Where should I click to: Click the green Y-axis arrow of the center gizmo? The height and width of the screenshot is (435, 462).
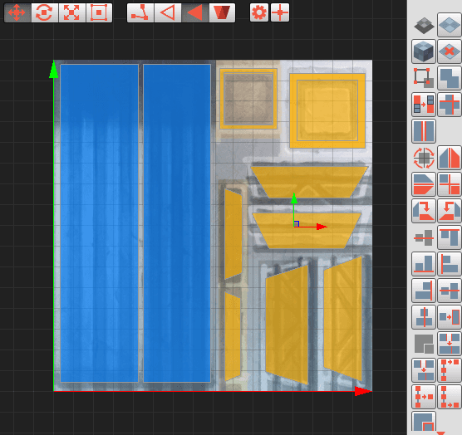tap(294, 199)
